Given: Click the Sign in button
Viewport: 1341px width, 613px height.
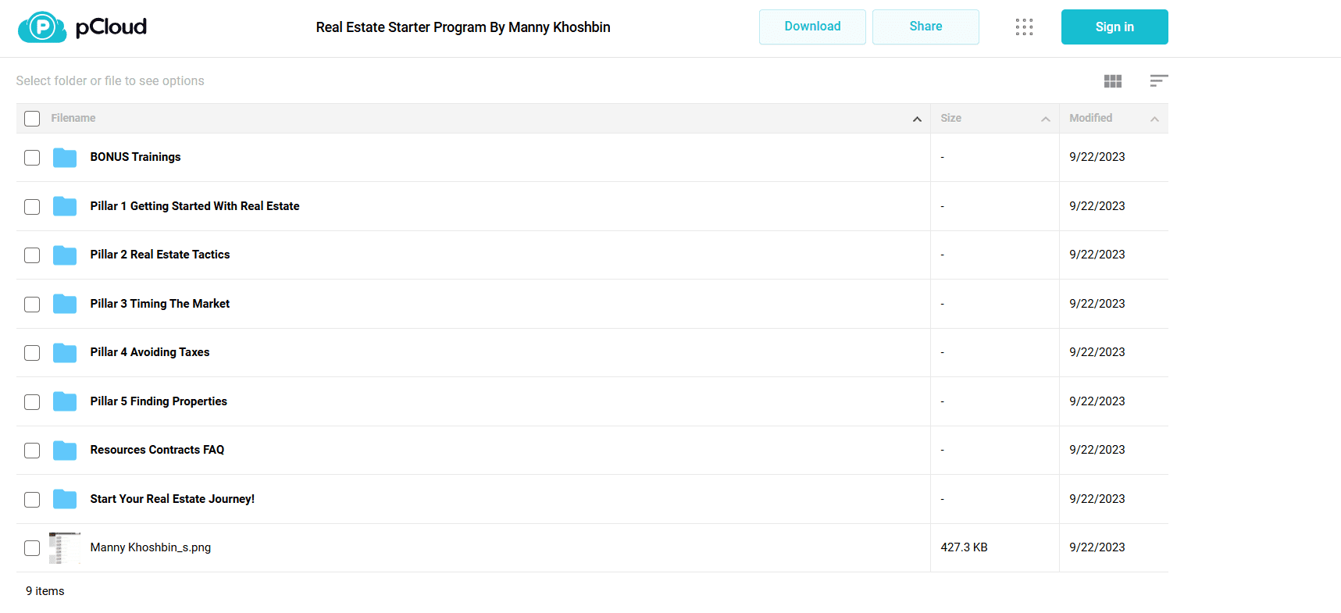Looking at the screenshot, I should [x=1115, y=27].
